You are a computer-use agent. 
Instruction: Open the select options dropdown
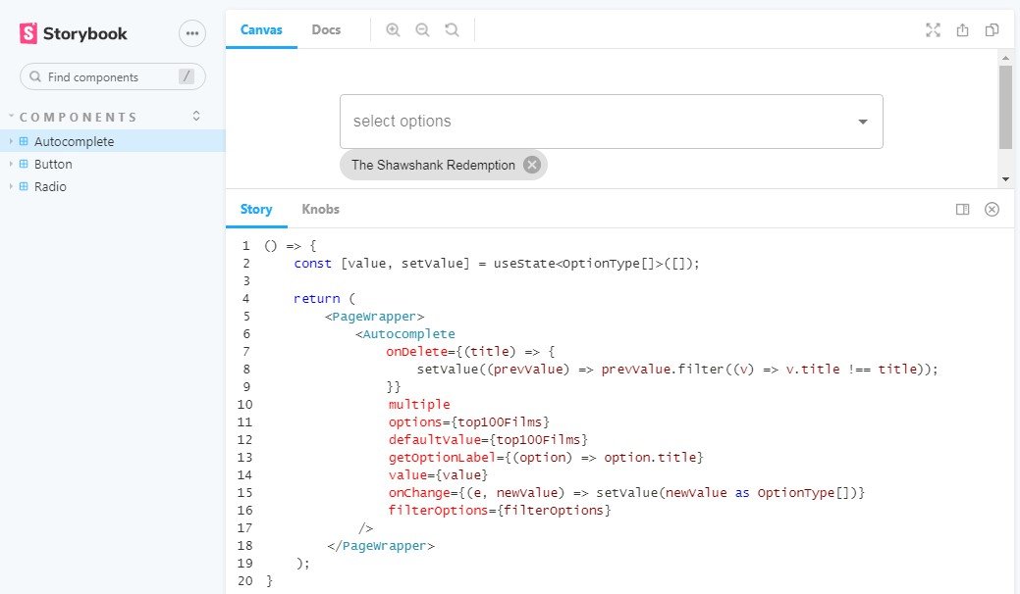[862, 121]
